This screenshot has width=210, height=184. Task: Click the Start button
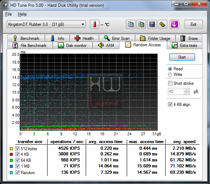click(182, 57)
